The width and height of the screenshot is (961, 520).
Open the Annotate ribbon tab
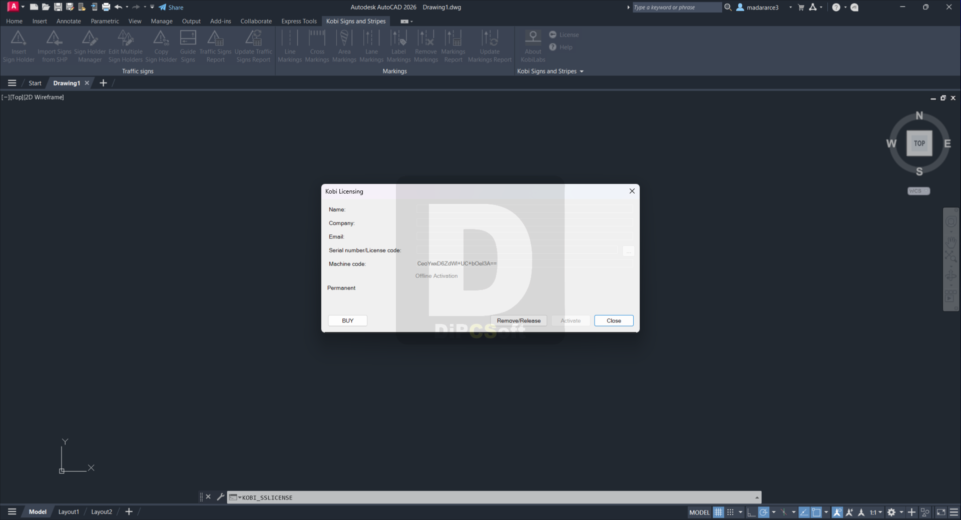[69, 21]
